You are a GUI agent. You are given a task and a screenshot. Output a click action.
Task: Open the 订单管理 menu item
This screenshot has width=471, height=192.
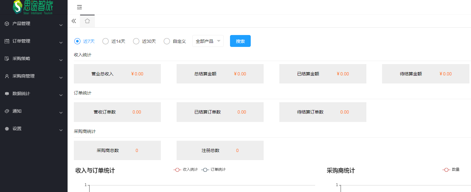pos(21,41)
